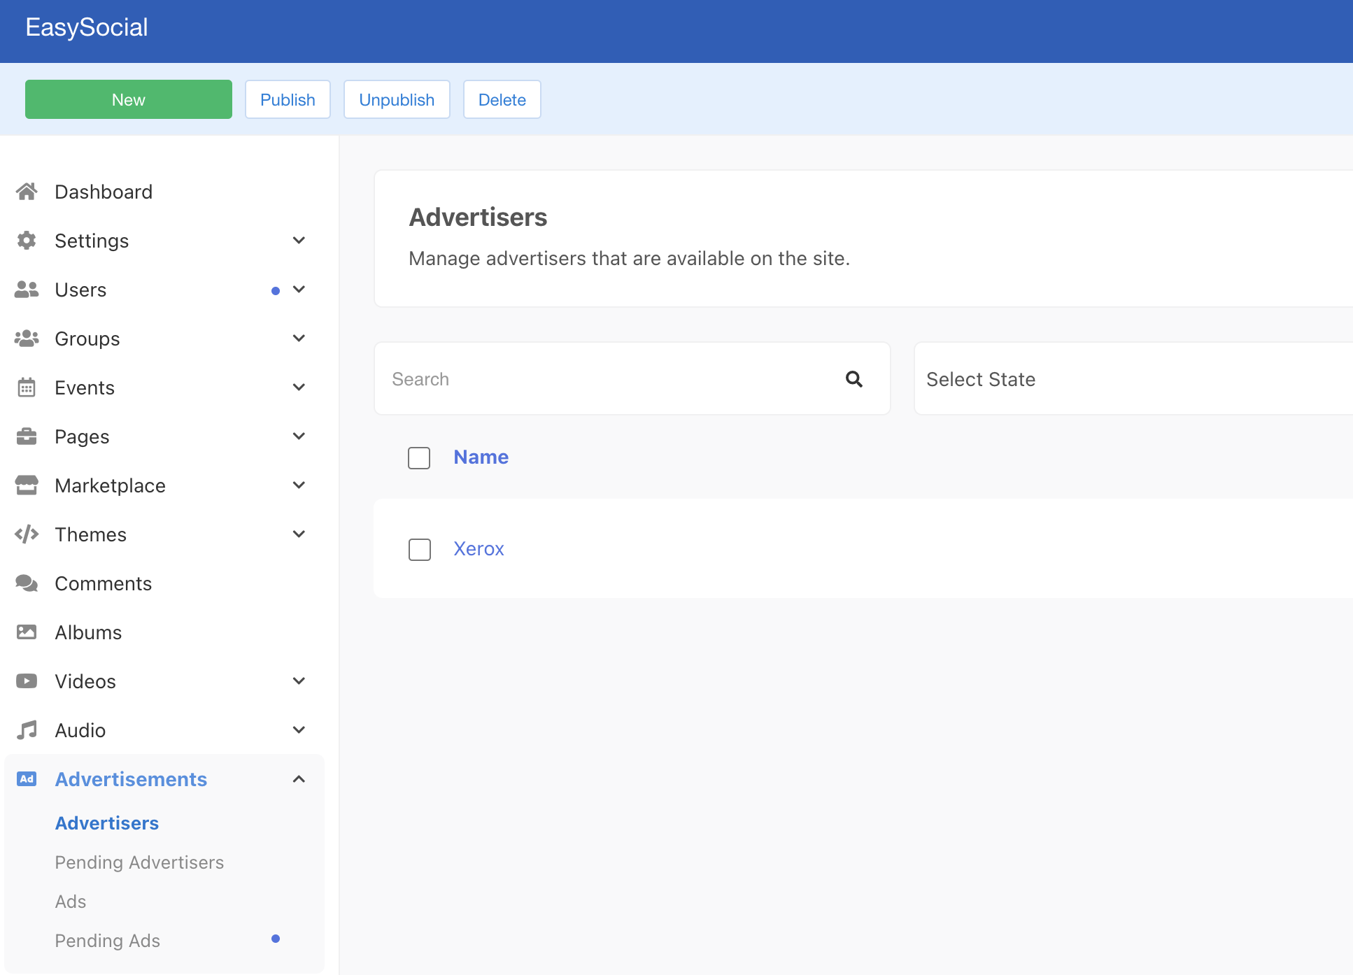This screenshot has height=975, width=1353.
Task: Click the Dashboard home icon
Action: click(x=27, y=192)
